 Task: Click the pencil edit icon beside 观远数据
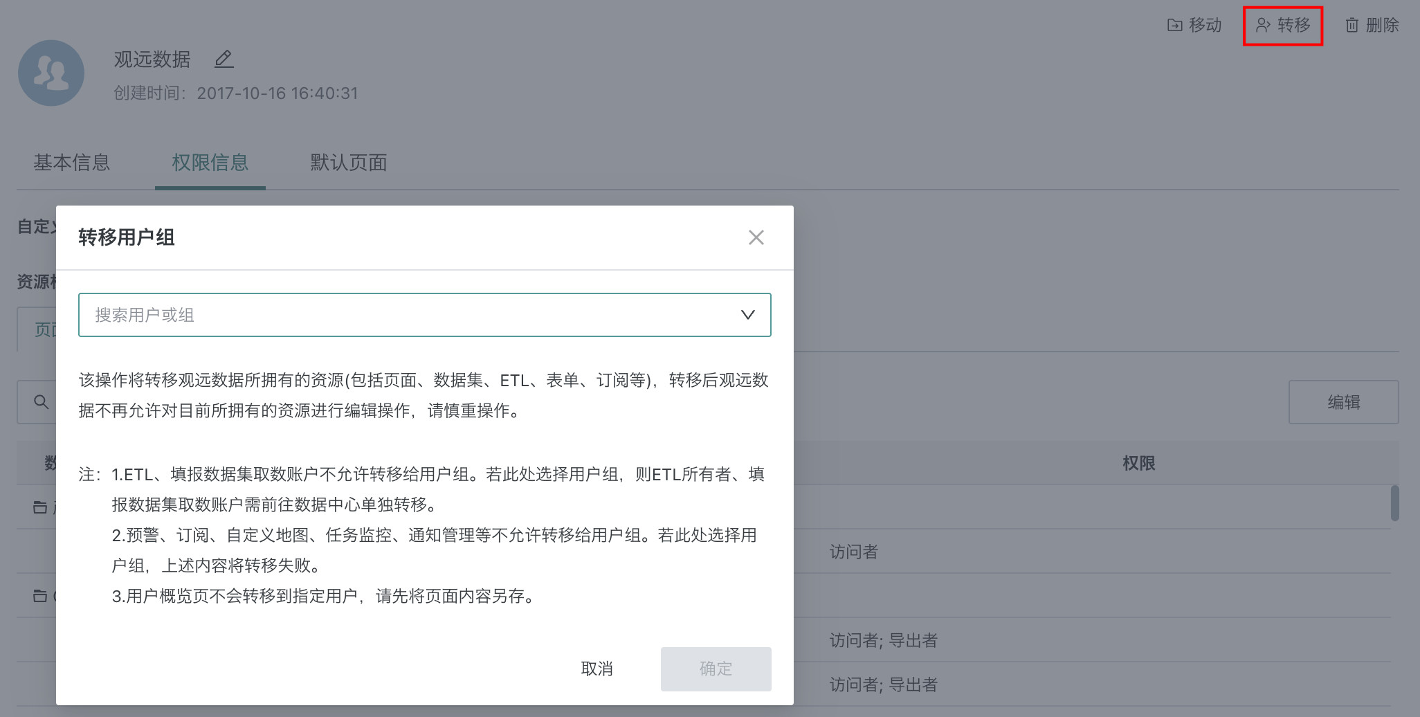pyautogui.click(x=224, y=60)
